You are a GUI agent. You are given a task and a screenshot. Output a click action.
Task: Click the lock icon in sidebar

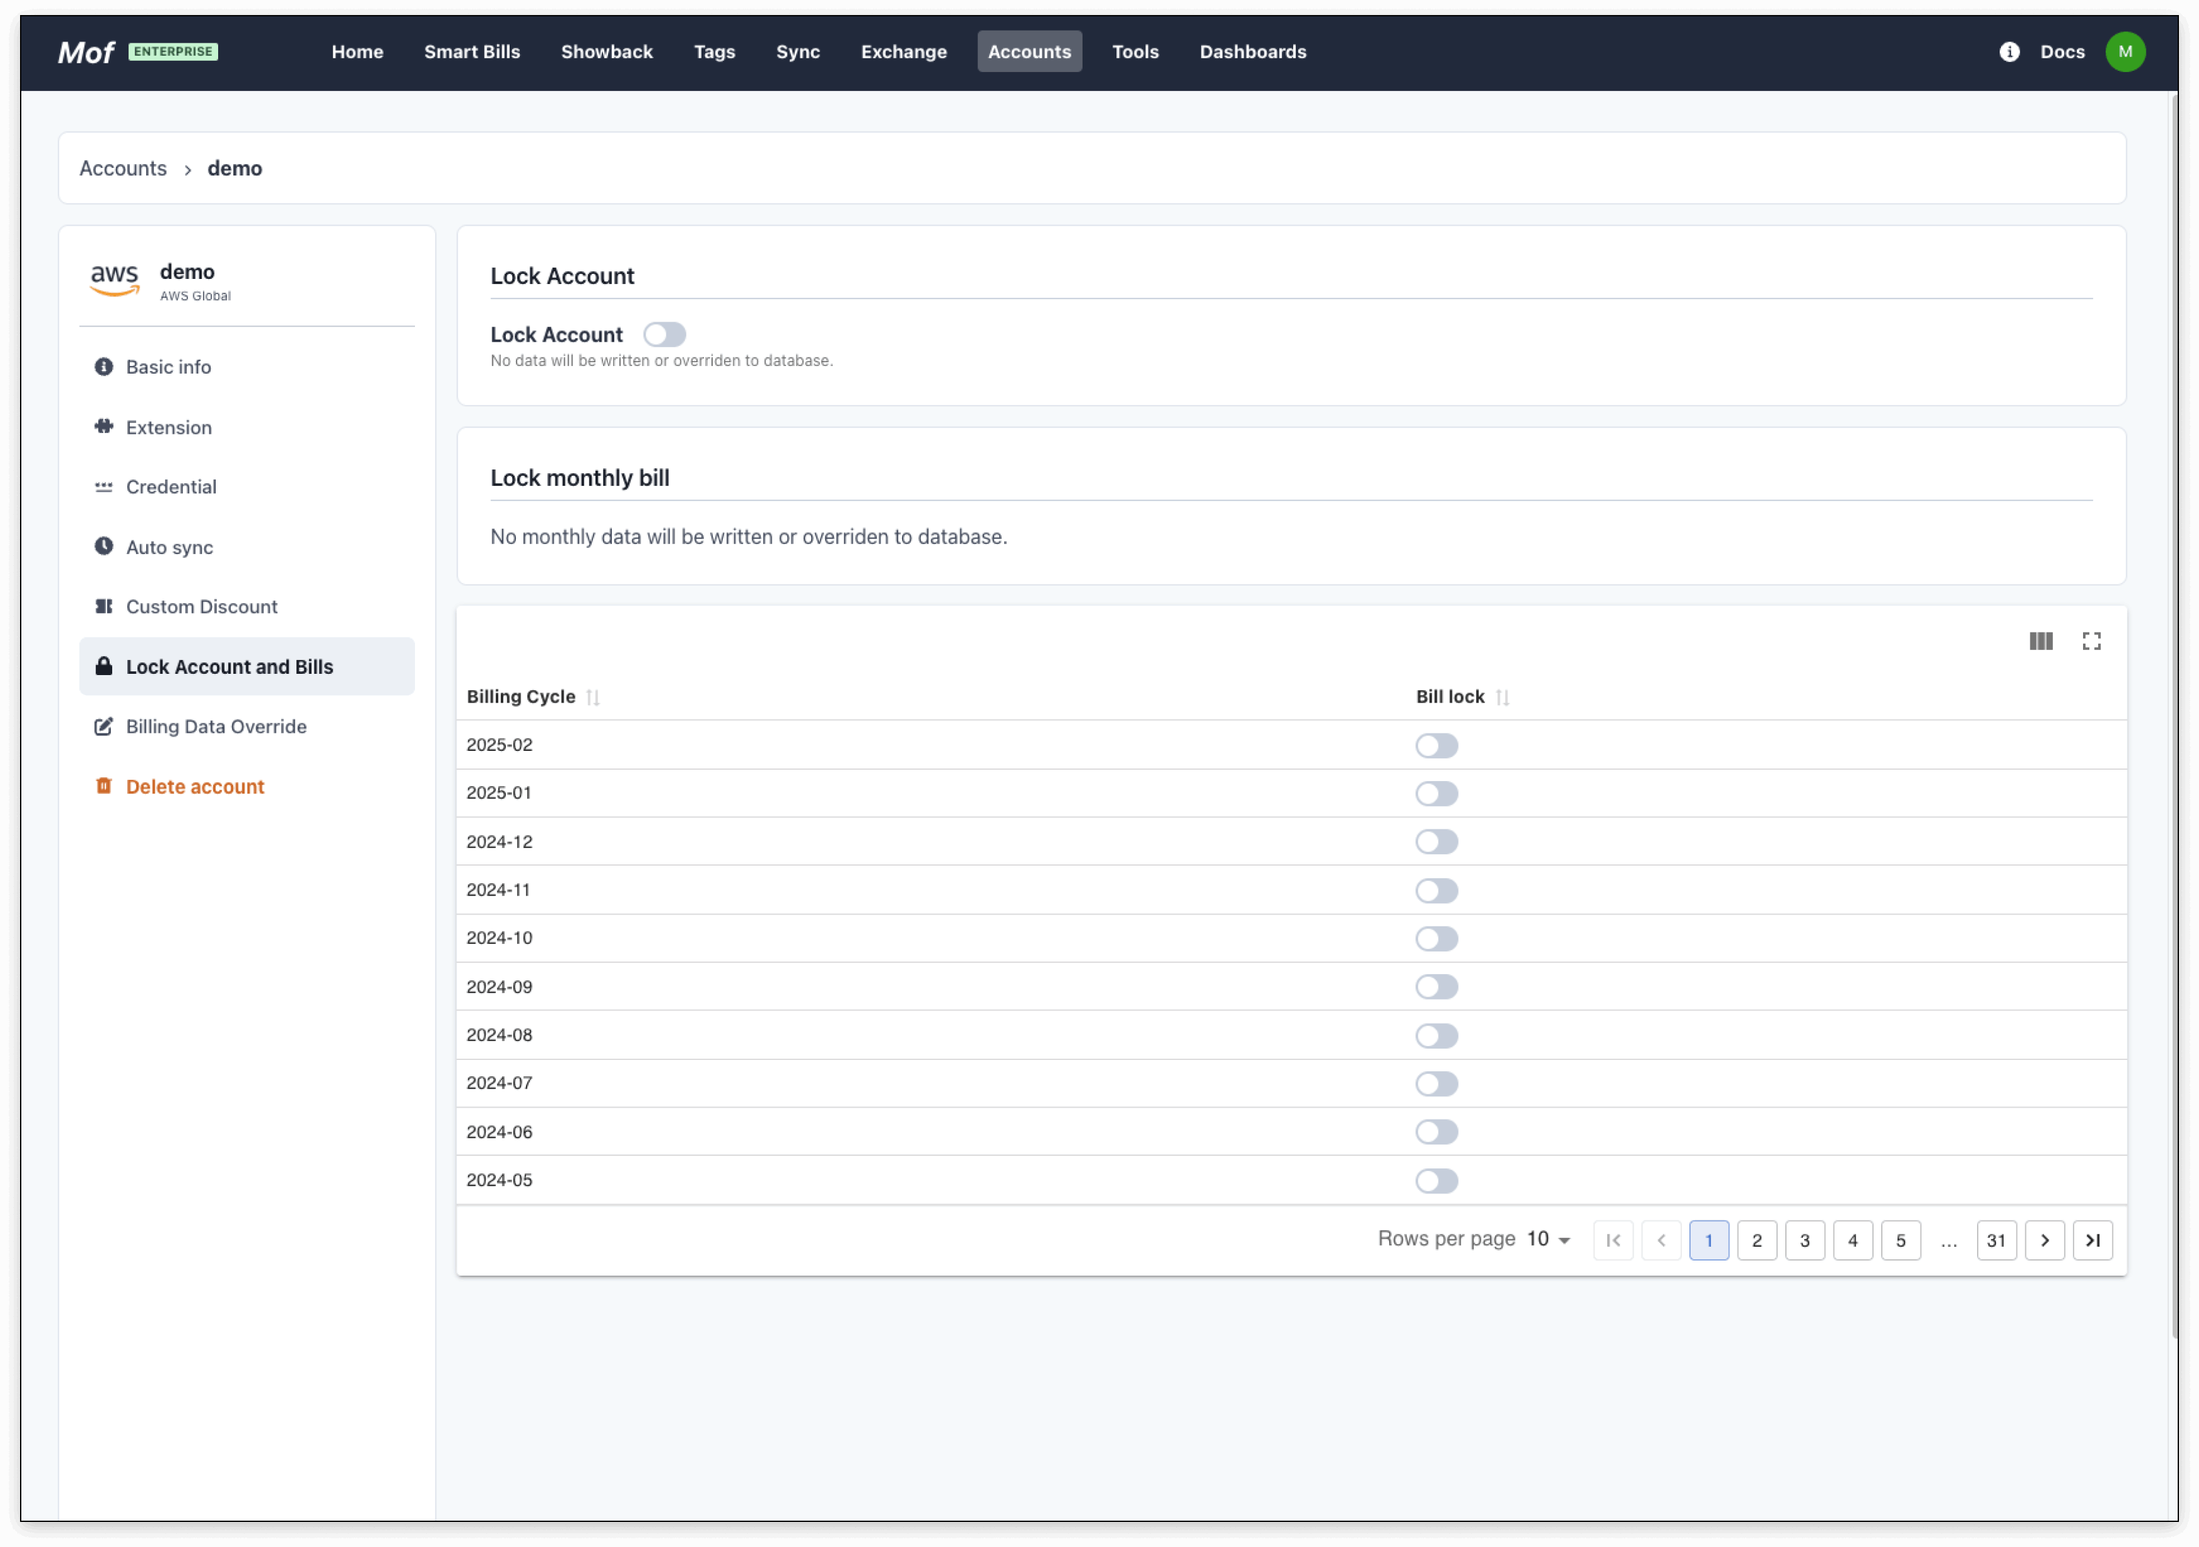(x=103, y=667)
